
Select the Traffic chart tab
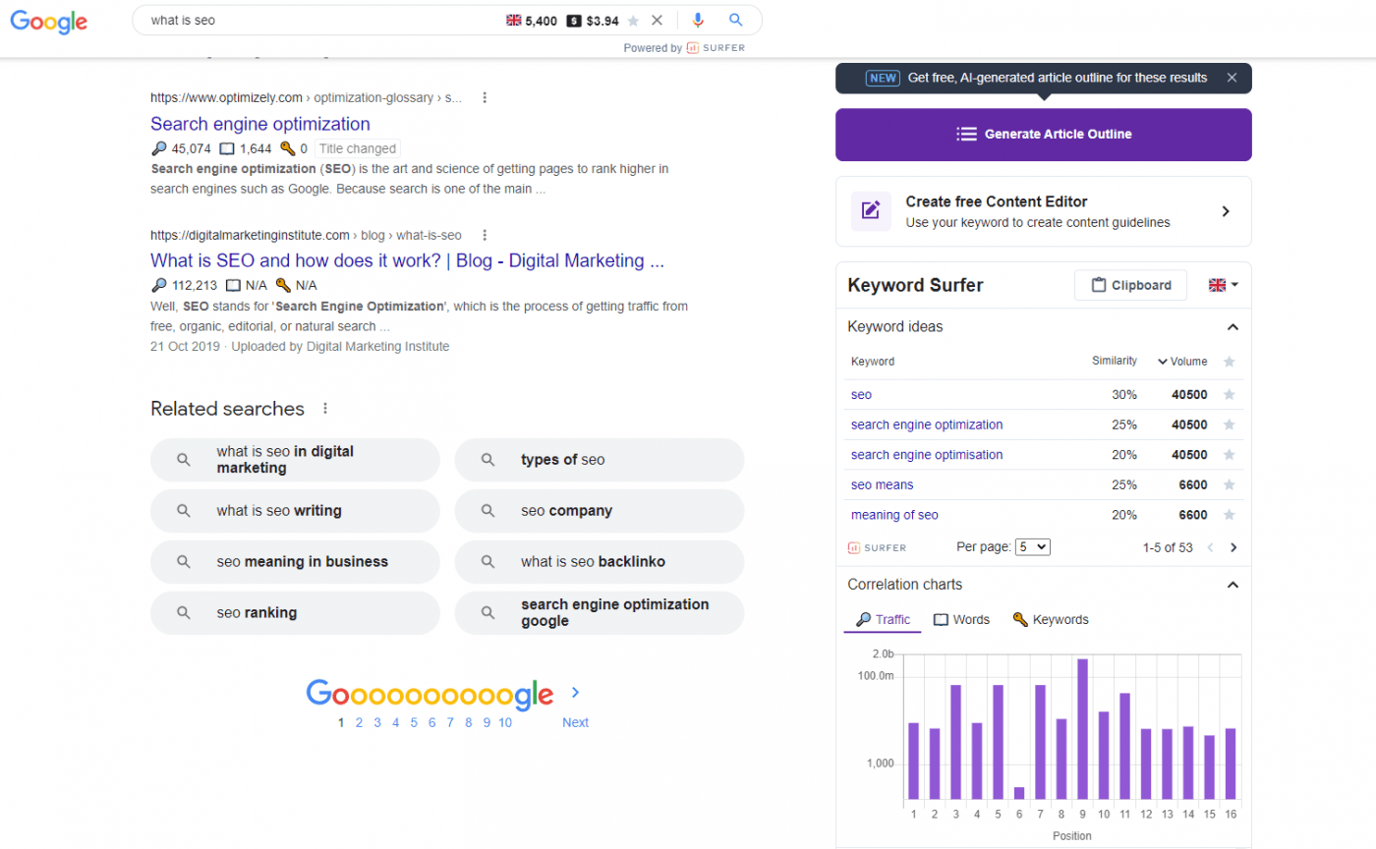coord(884,620)
